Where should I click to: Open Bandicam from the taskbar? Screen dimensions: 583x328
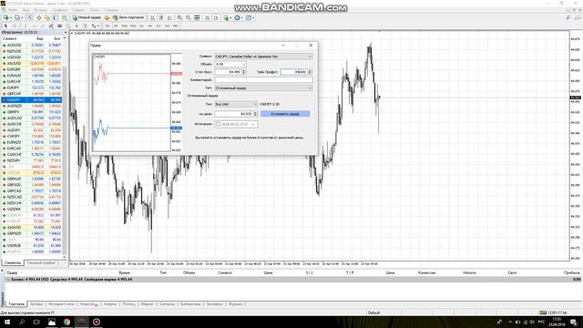point(97,322)
